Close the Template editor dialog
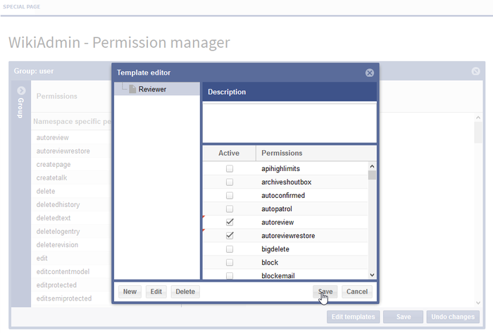Viewport: 493px width, 333px height. (x=369, y=73)
